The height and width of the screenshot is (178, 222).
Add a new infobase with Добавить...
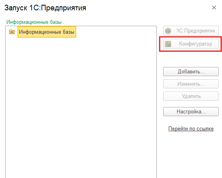(191, 71)
